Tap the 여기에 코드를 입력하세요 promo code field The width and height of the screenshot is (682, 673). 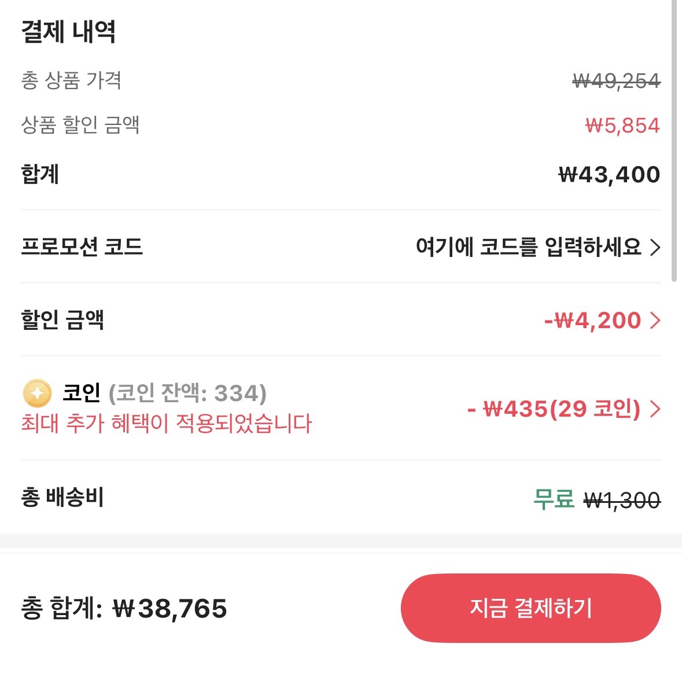pos(528,247)
